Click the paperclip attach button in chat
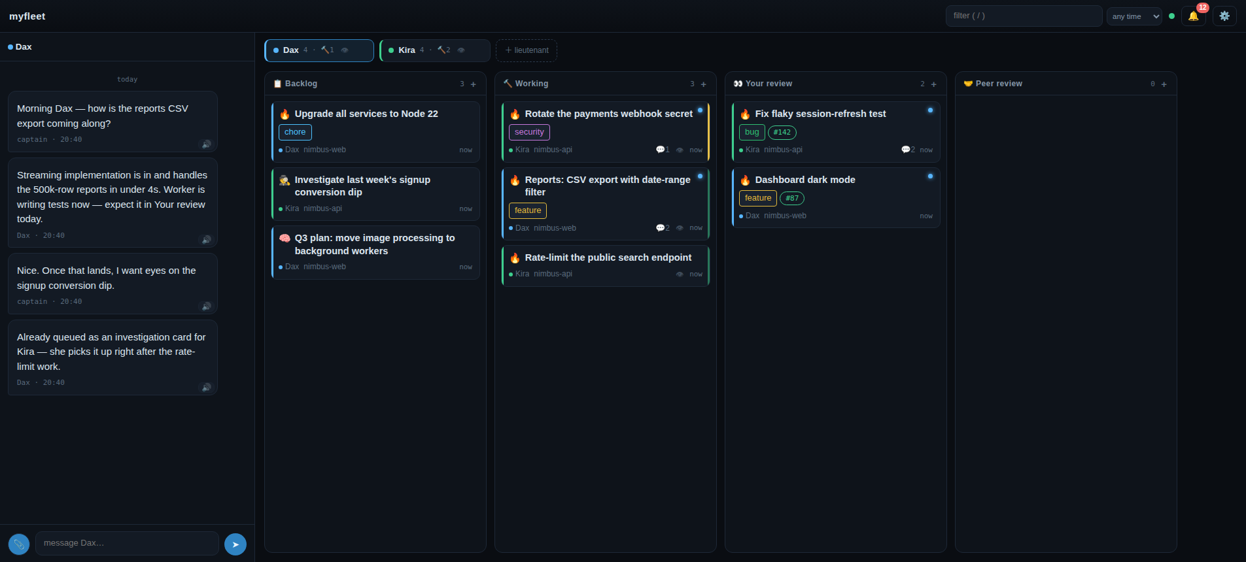 [19, 544]
